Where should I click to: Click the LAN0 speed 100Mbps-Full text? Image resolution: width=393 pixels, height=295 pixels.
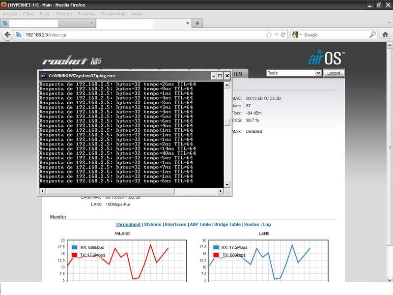point(118,205)
